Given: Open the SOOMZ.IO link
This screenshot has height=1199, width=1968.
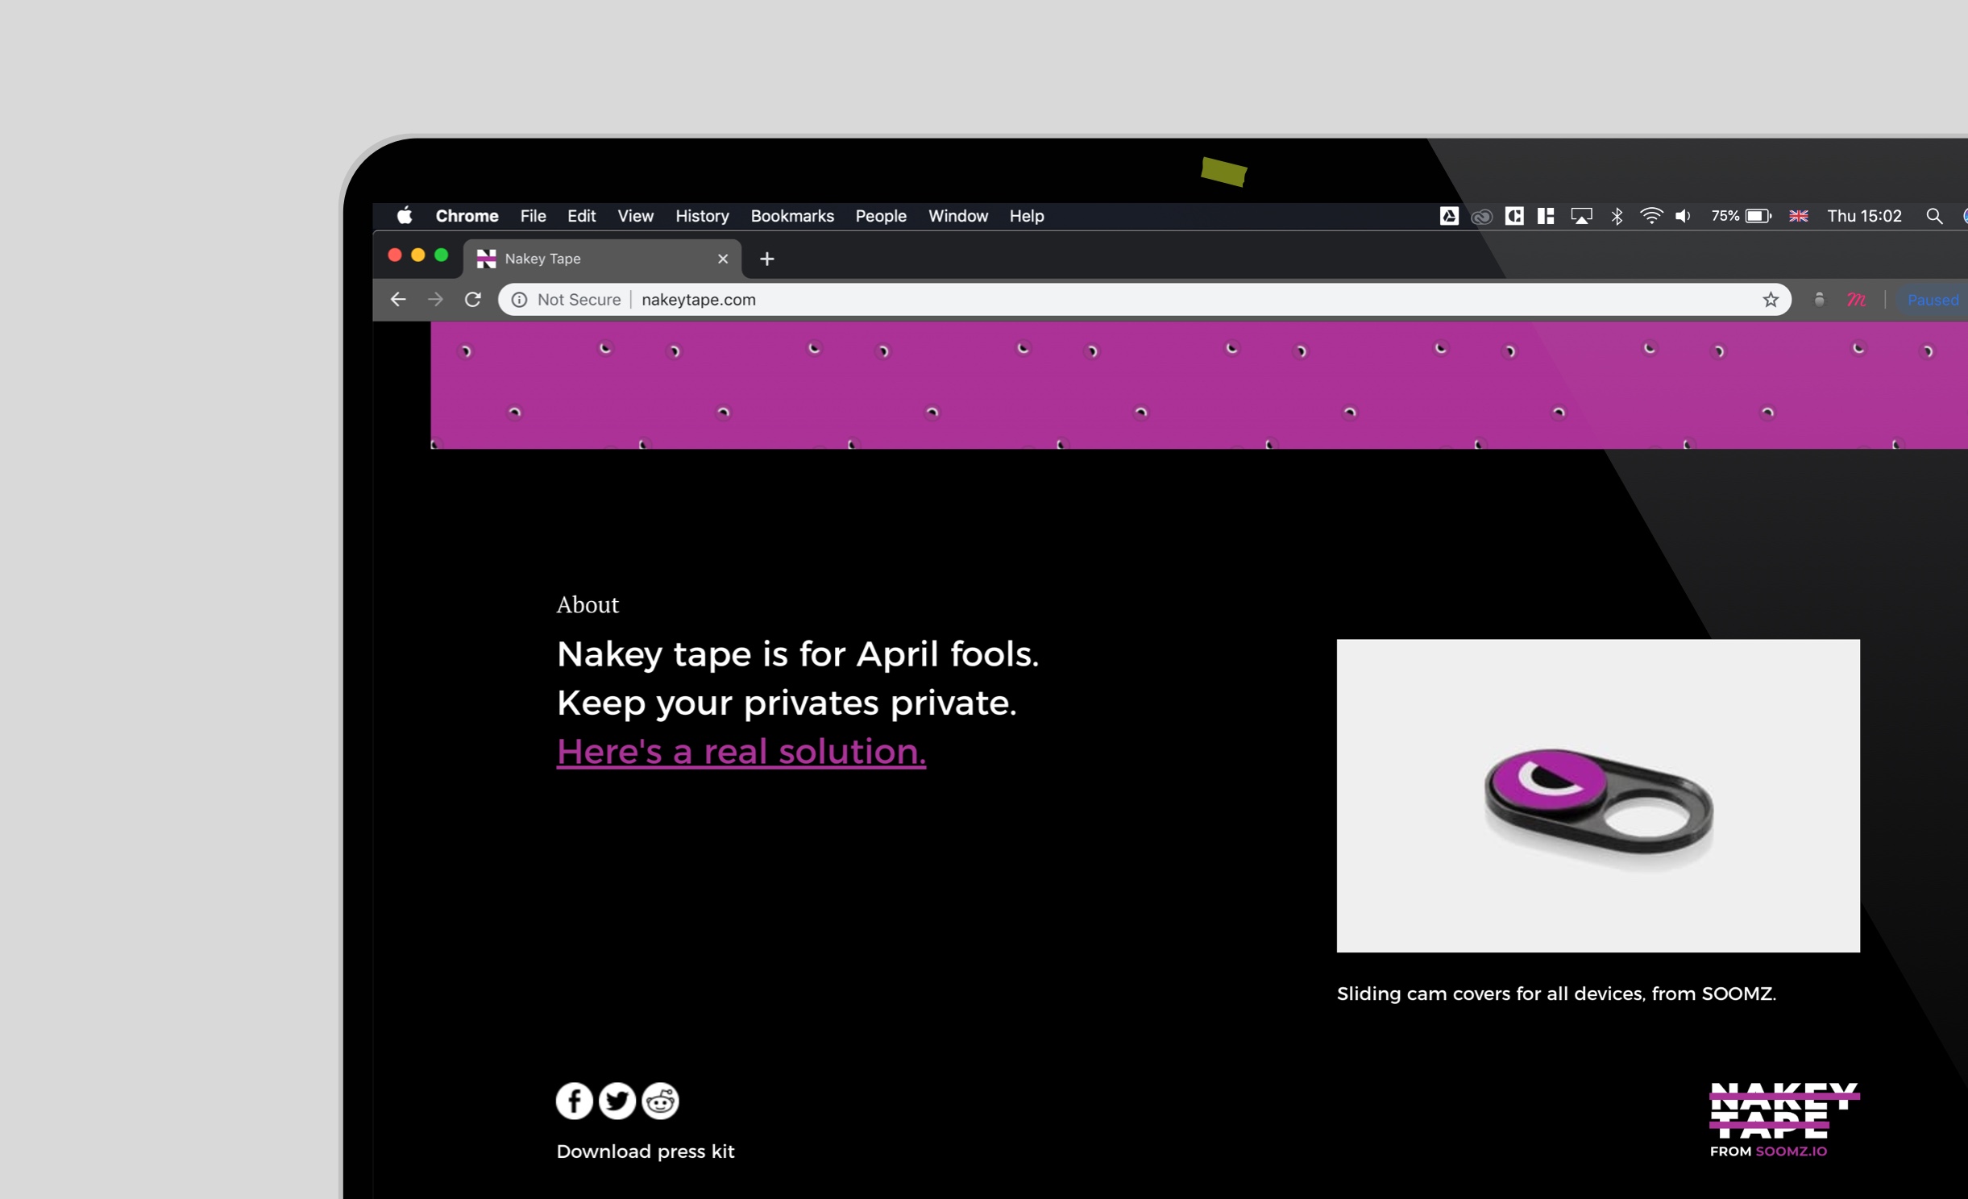Looking at the screenshot, I should [x=1791, y=1151].
